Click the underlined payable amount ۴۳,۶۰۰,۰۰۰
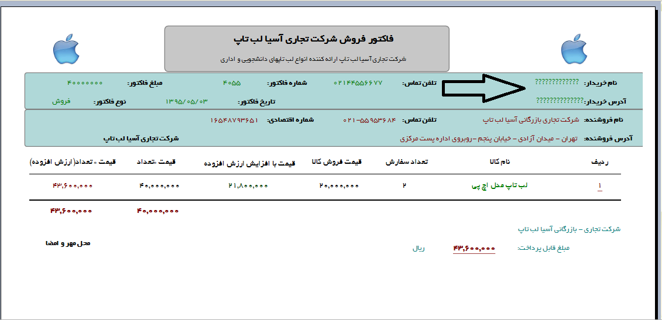The width and height of the screenshot is (662, 320). point(474,249)
